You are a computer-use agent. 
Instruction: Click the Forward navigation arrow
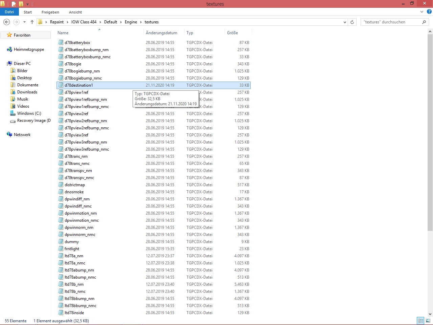16,22
